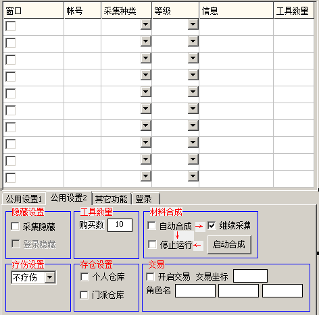Expand first row 等级 dropdown arrow
Viewport: 319px width, 315px height.
point(193,24)
